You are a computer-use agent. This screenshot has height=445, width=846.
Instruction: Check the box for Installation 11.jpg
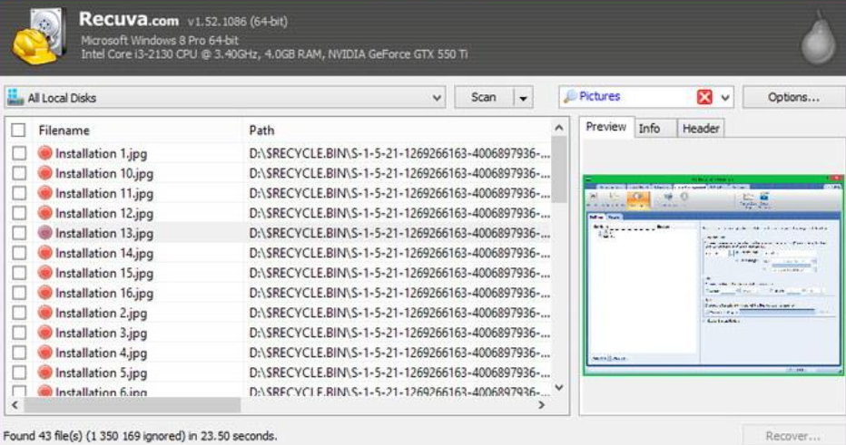coord(19,193)
